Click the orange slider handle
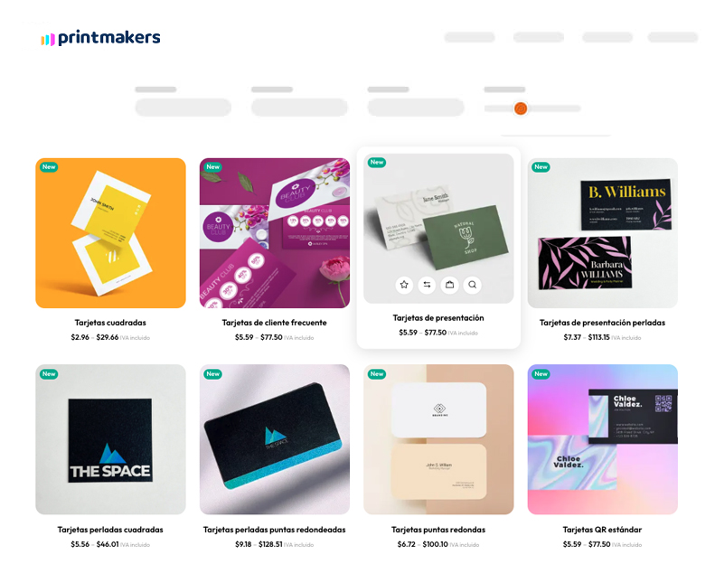Viewport: 715px width, 583px height. [521, 108]
